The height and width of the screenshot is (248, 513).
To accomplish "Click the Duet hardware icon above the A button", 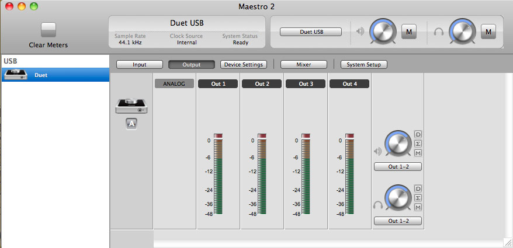I will pyautogui.click(x=131, y=105).
